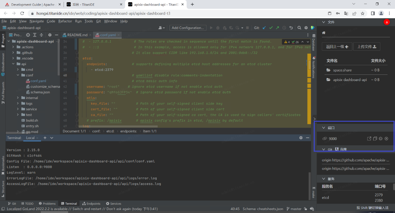Open the Project view selector dropdown
395x213 pixels.
(18, 35)
